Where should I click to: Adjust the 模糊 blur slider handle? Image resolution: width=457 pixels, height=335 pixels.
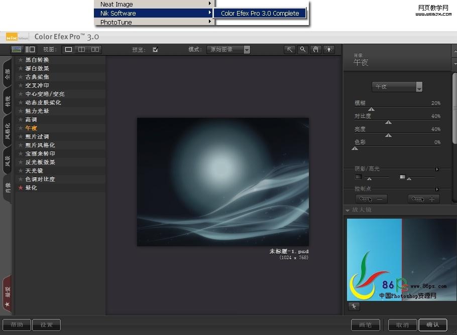(x=371, y=109)
